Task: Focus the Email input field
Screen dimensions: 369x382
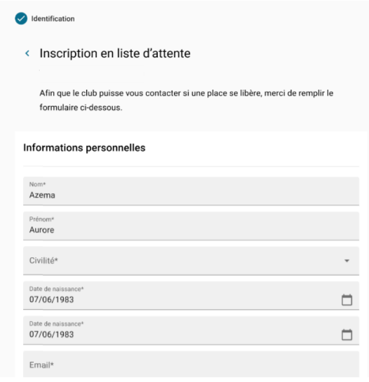Action: pos(190,365)
